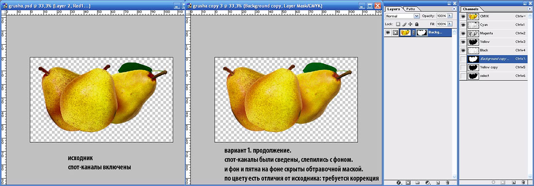
Task: Show the select alpha channel
Action: [463, 76]
